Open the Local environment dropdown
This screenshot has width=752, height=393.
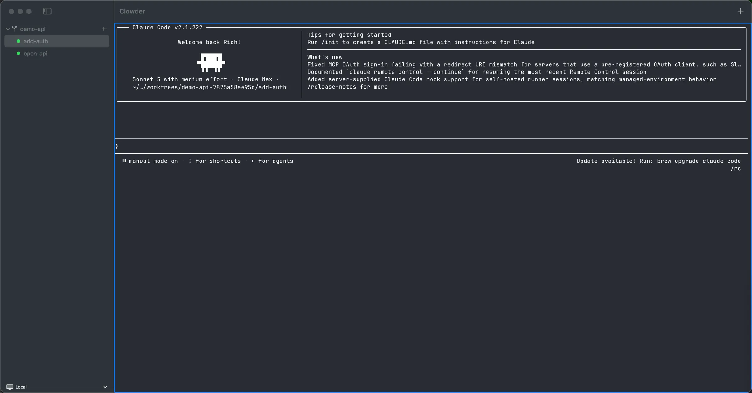57,387
